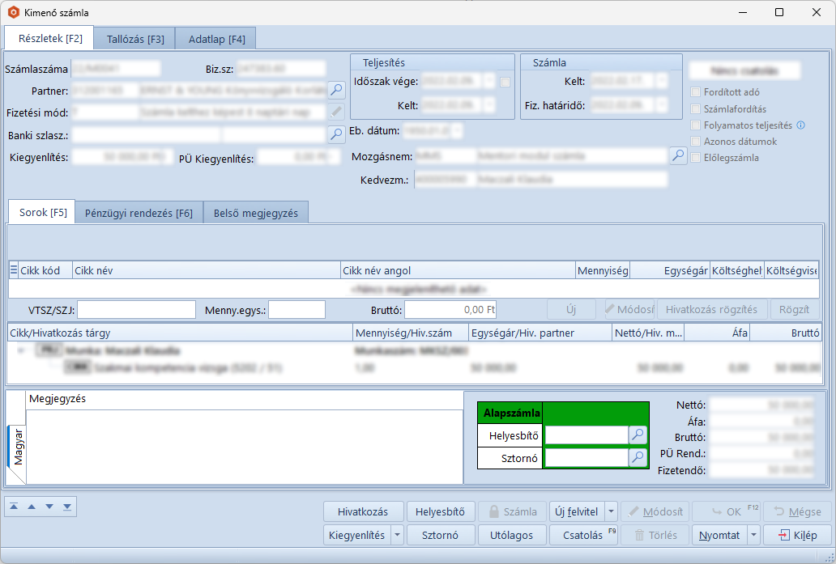The width and height of the screenshot is (836, 564).
Task: Click the Sztornó field magnifier icon
Action: tap(638, 458)
